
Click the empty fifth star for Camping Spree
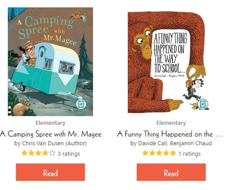click(x=52, y=153)
